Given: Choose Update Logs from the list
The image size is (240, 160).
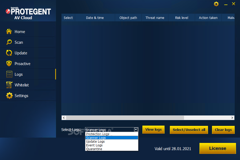Looking at the screenshot, I should tap(111, 142).
